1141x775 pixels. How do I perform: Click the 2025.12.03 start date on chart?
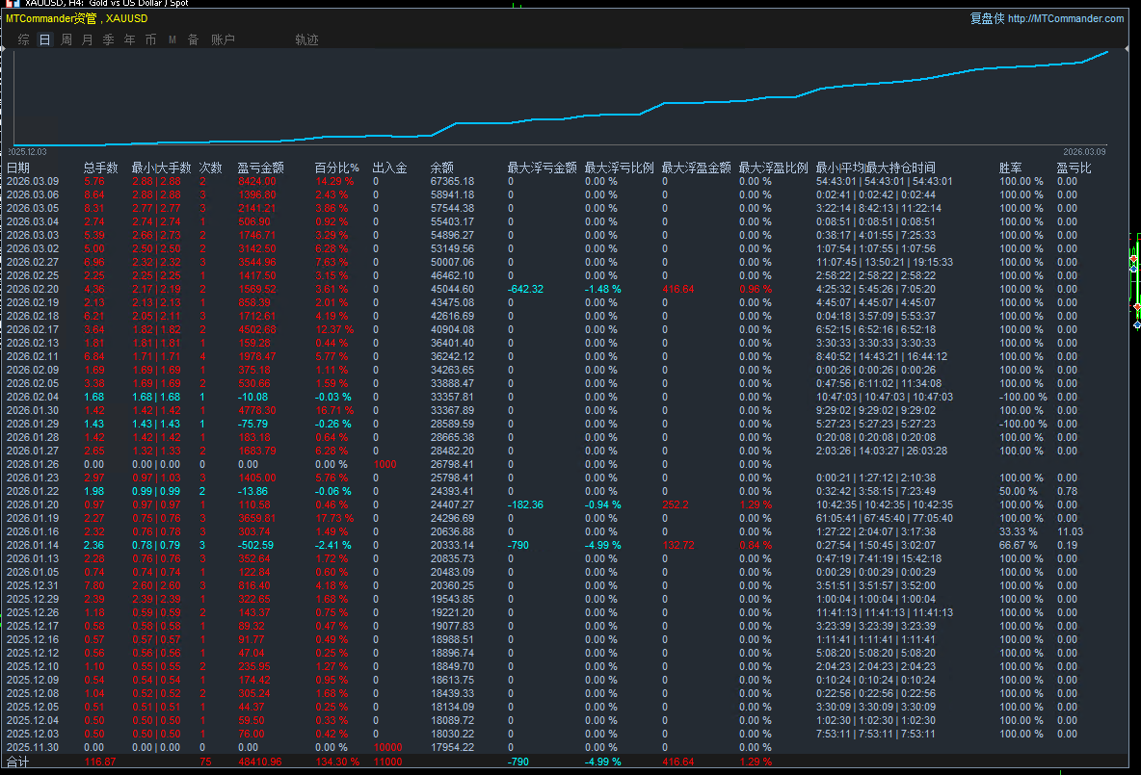click(x=27, y=151)
